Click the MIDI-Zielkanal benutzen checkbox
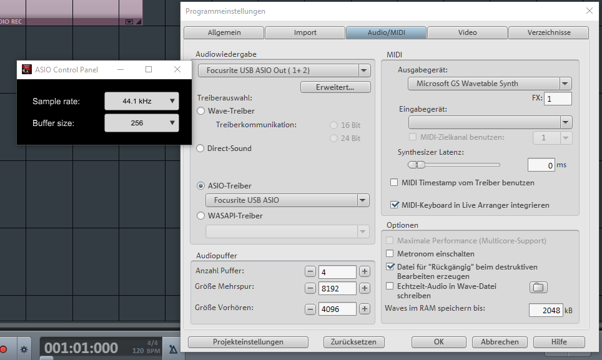602x360 pixels. point(413,137)
